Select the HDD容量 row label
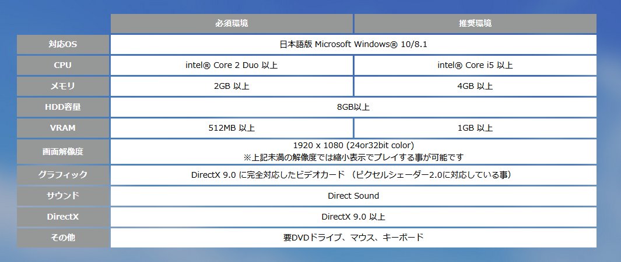 63,107
